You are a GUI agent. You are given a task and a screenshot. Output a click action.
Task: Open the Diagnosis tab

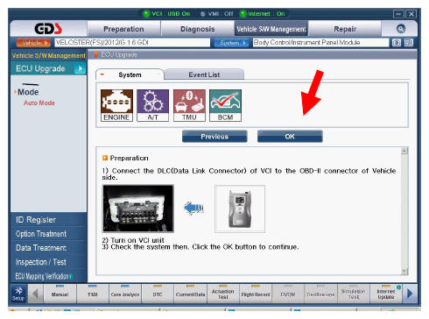[x=198, y=29]
